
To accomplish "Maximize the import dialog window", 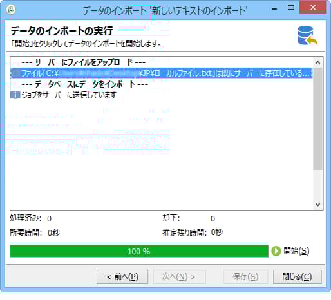I will pyautogui.click(x=291, y=8).
